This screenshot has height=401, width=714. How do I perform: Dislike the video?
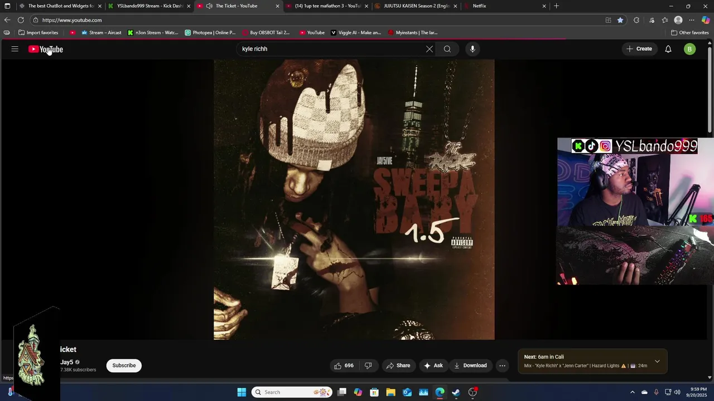tap(368, 366)
